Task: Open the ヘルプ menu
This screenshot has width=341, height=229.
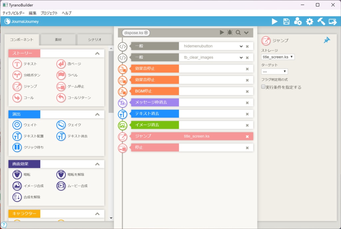Action: point(67,13)
